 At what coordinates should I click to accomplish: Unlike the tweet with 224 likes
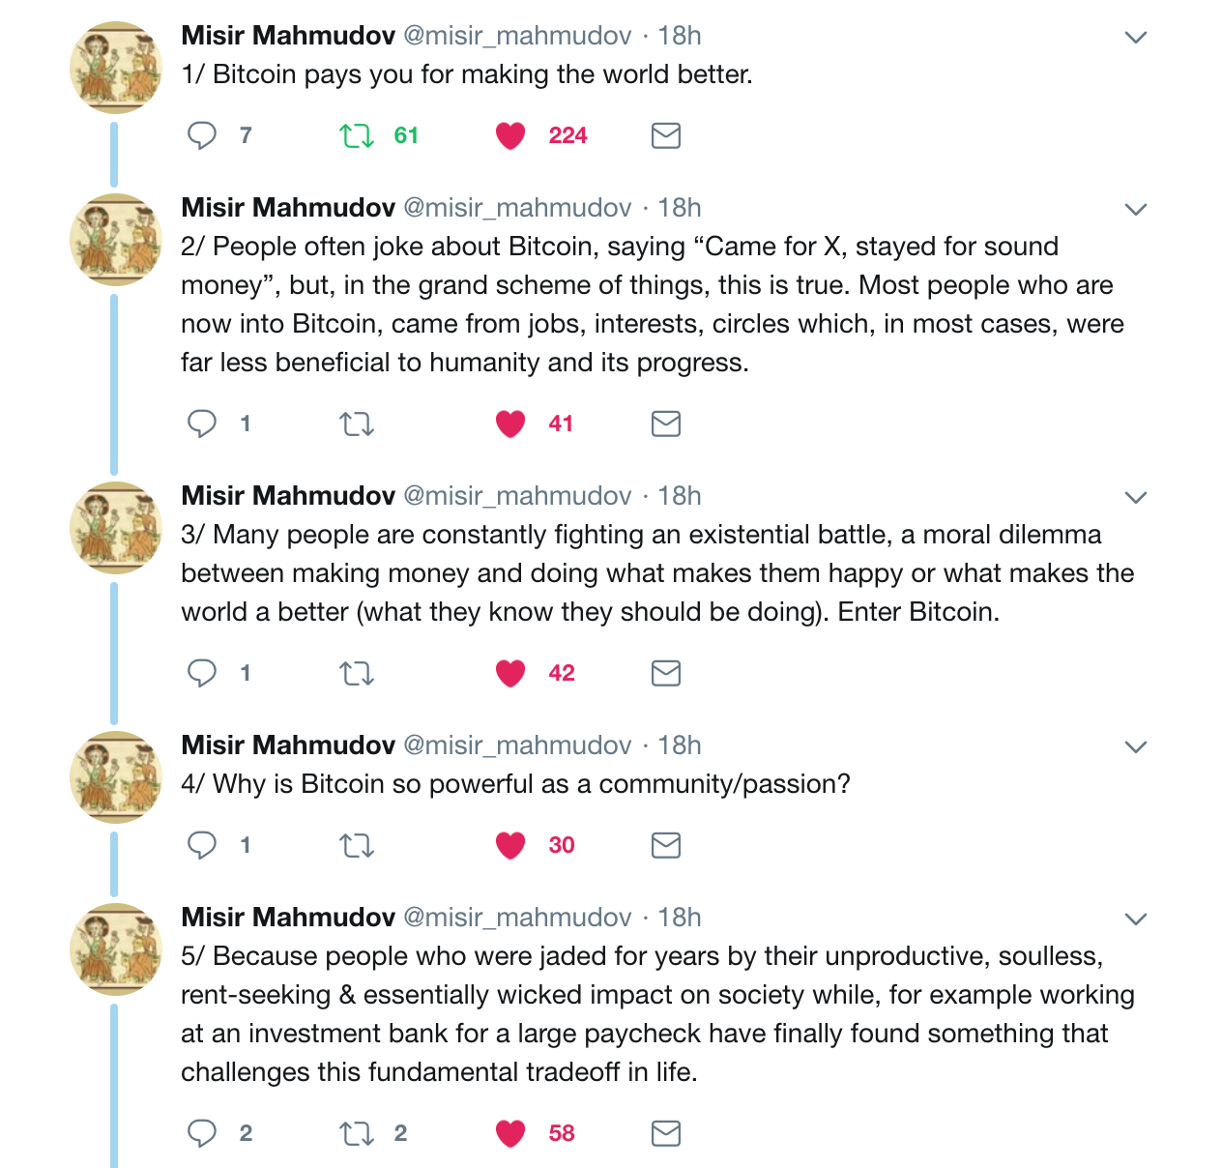(x=510, y=135)
